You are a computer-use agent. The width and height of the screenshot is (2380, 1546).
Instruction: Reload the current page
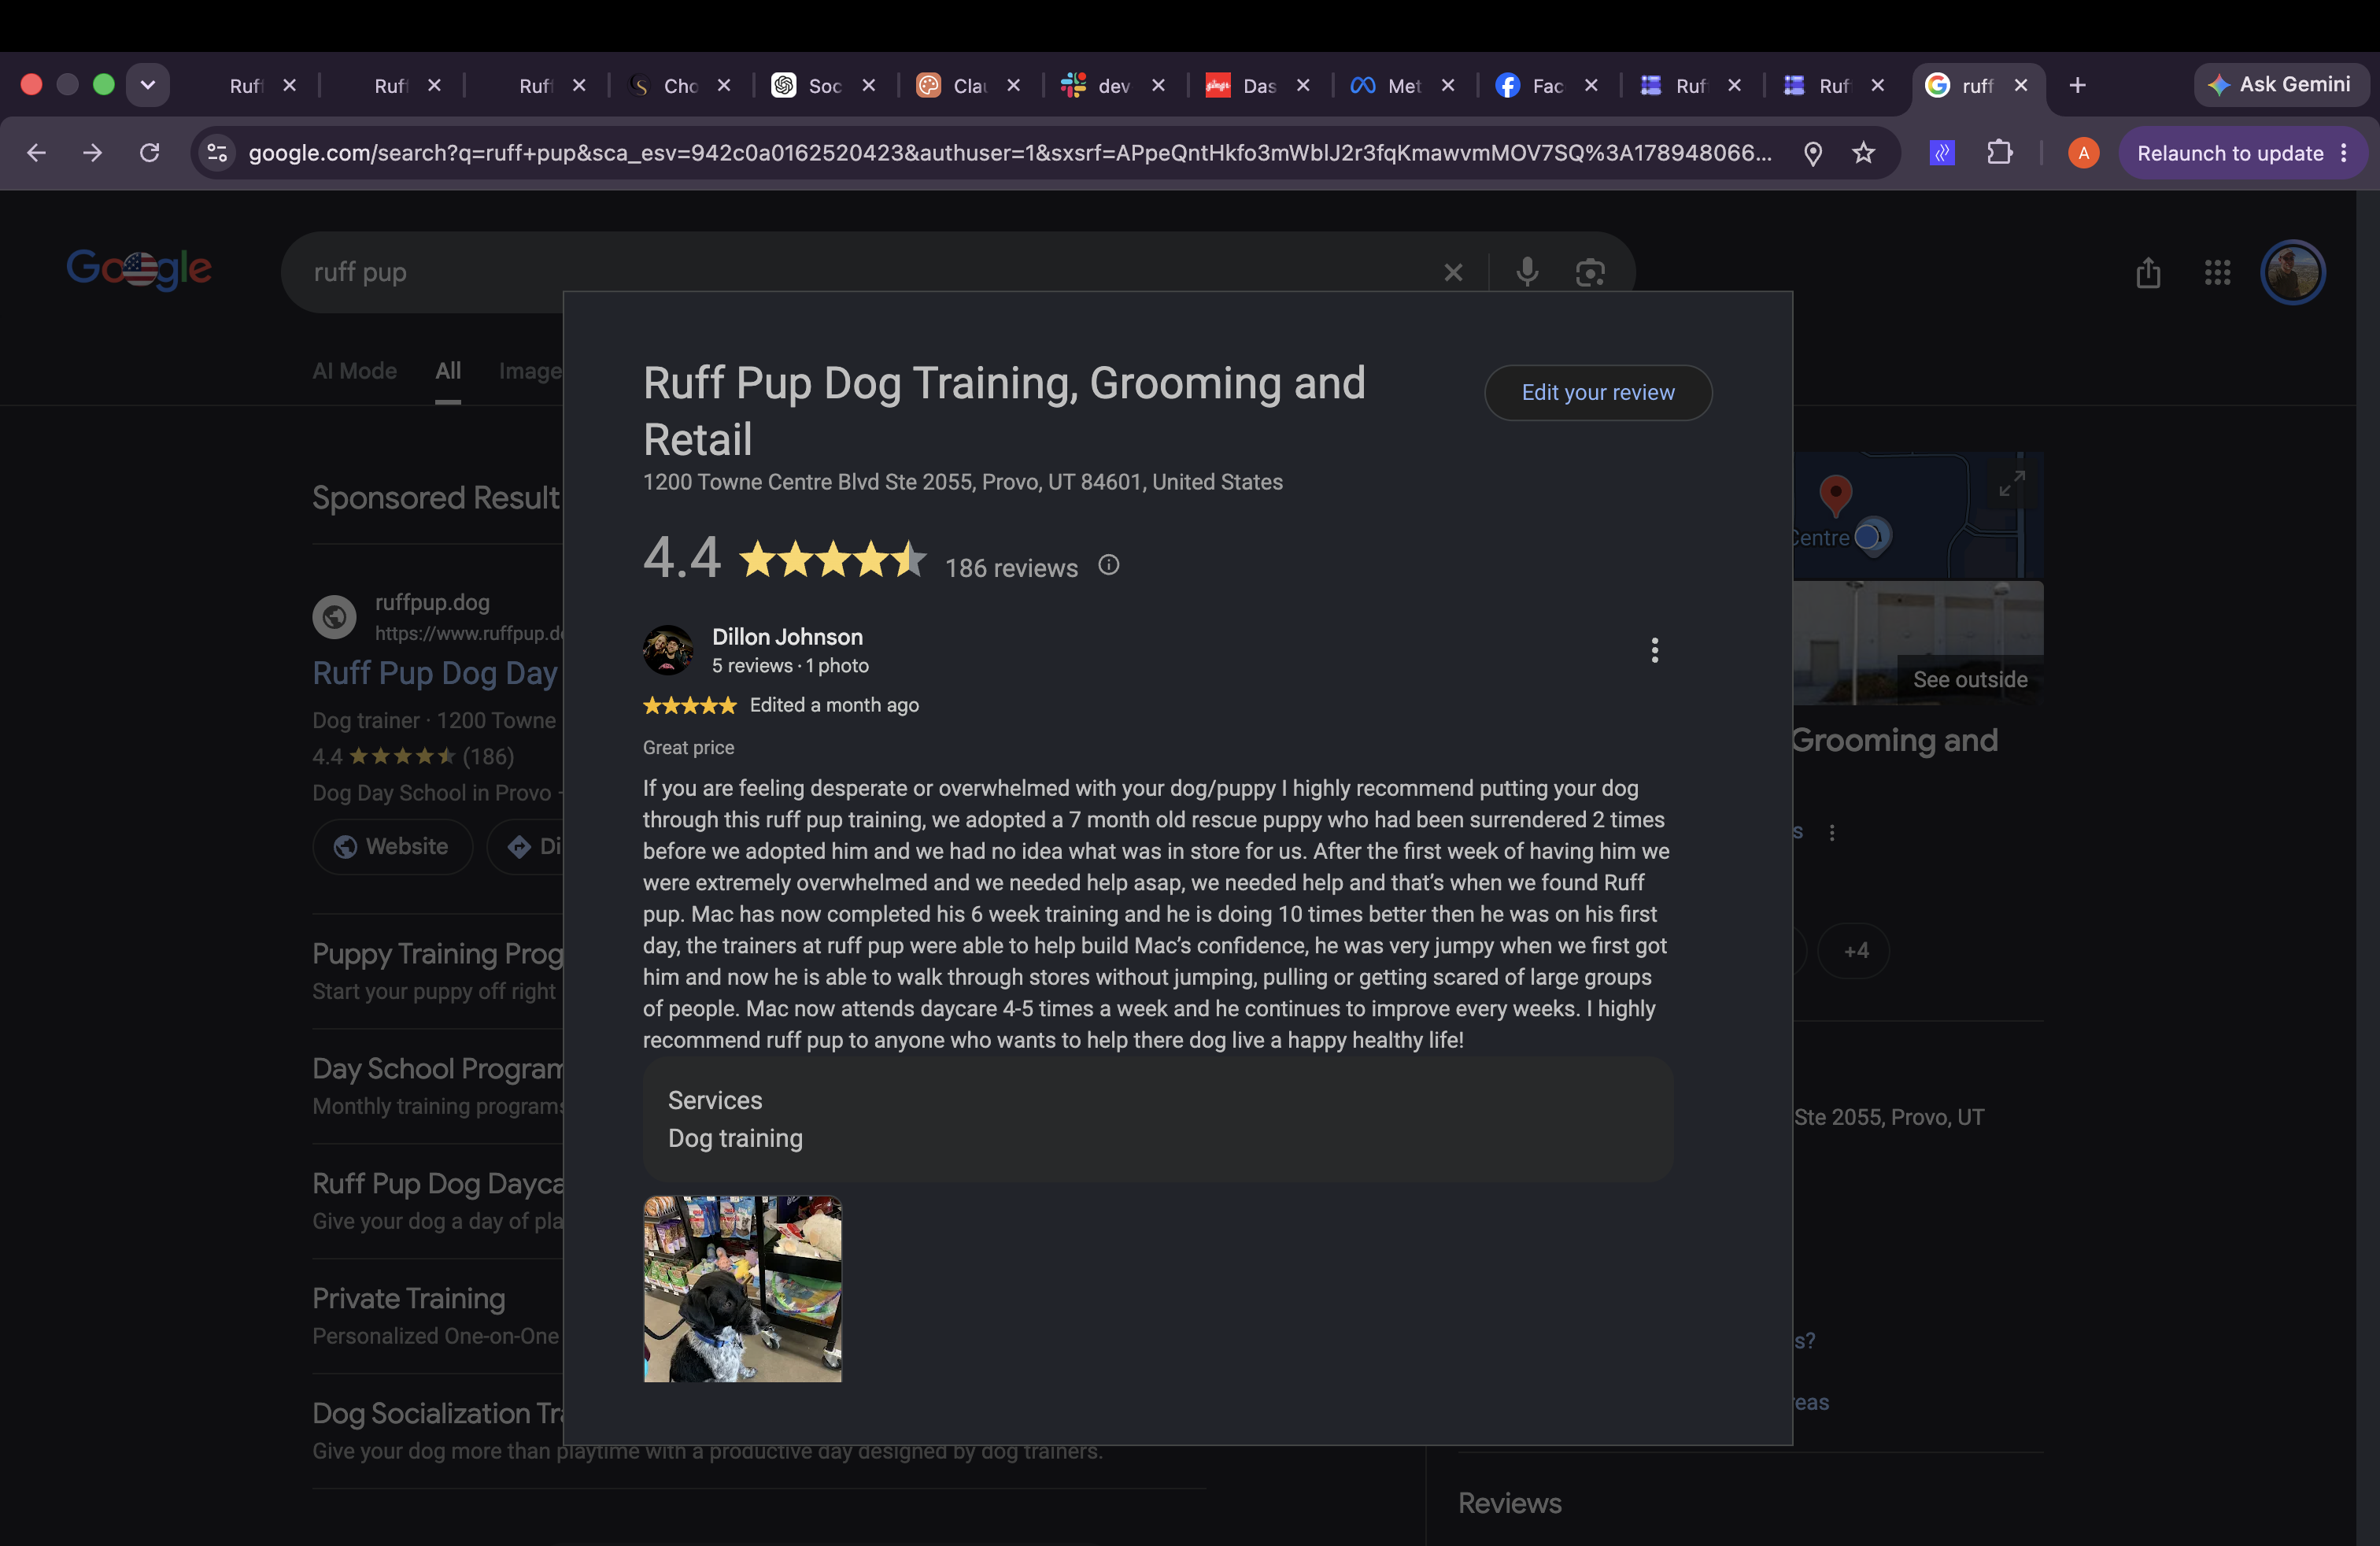(x=150, y=153)
